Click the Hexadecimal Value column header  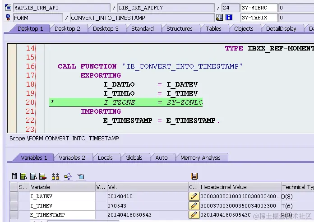coord(240,187)
